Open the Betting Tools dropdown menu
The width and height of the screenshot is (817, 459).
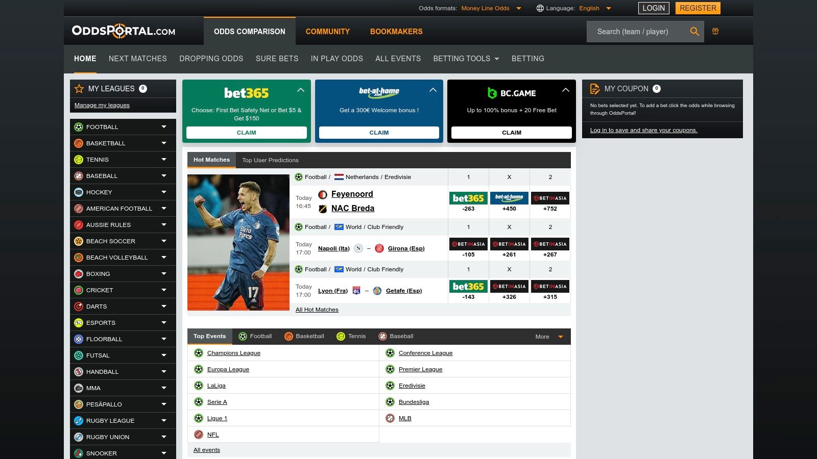click(466, 59)
